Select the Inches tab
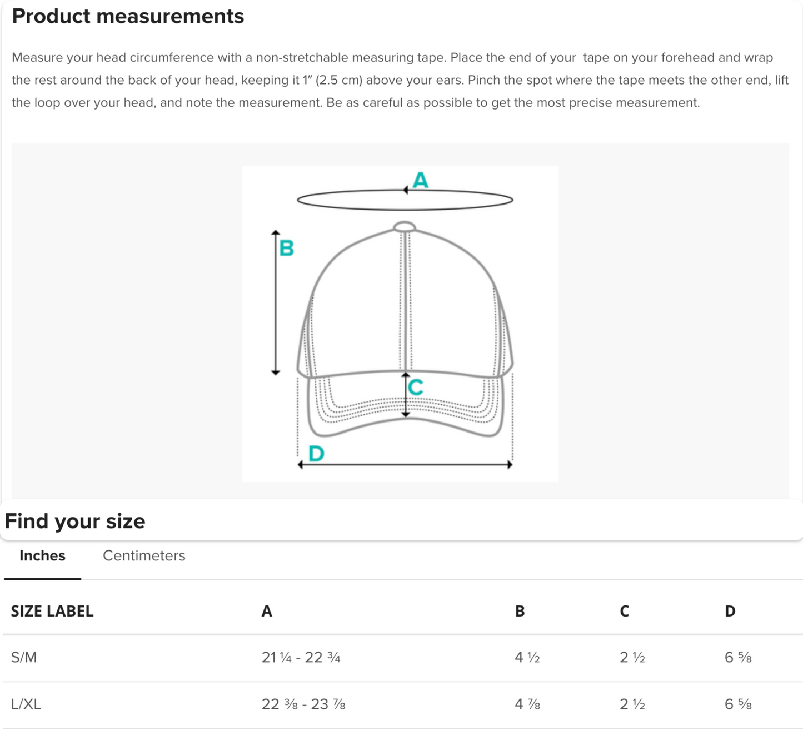The height and width of the screenshot is (730, 803). click(x=42, y=555)
